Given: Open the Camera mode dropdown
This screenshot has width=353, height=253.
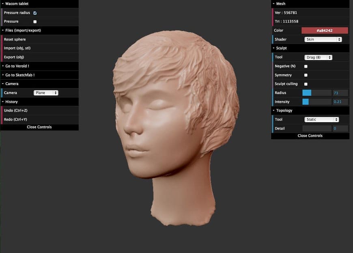Looking at the screenshot, I should 46,93.
